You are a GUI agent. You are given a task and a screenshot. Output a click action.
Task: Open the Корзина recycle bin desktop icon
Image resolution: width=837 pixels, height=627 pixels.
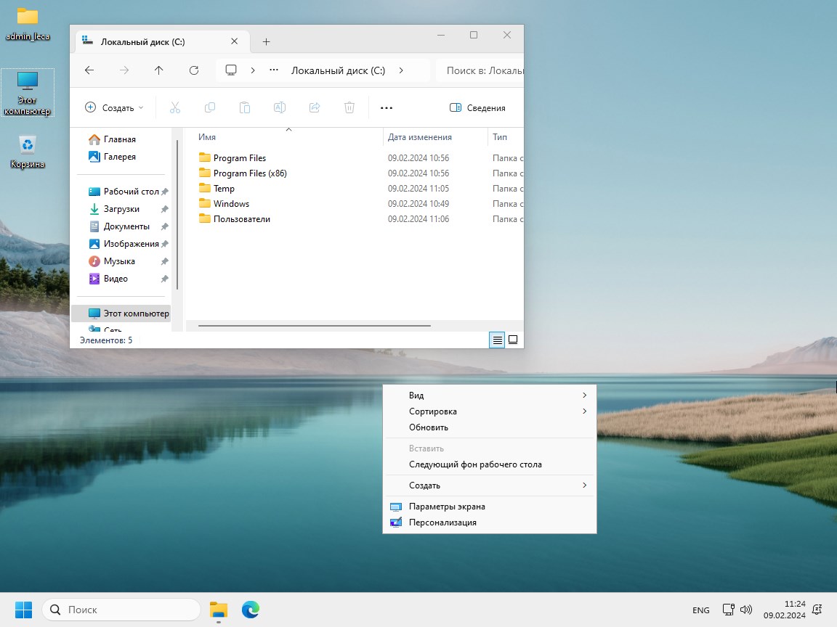click(x=28, y=151)
